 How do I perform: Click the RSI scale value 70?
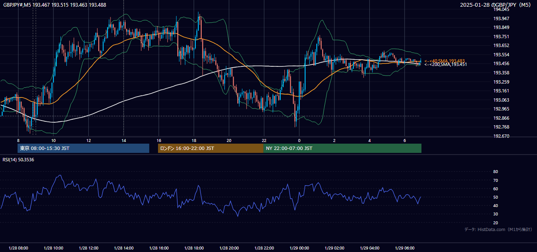pyautogui.click(x=495, y=180)
